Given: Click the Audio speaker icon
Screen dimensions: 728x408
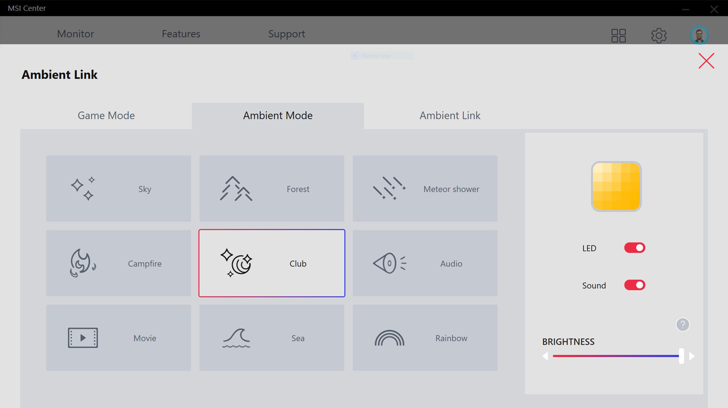Looking at the screenshot, I should tap(389, 263).
